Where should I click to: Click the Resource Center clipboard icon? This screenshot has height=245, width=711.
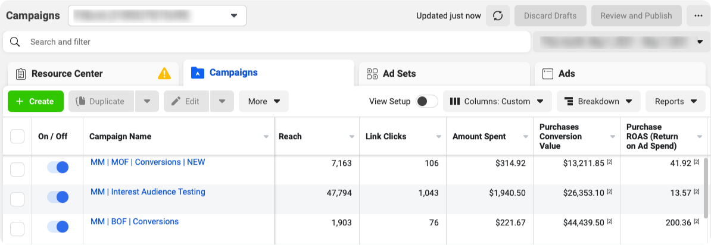pos(21,74)
